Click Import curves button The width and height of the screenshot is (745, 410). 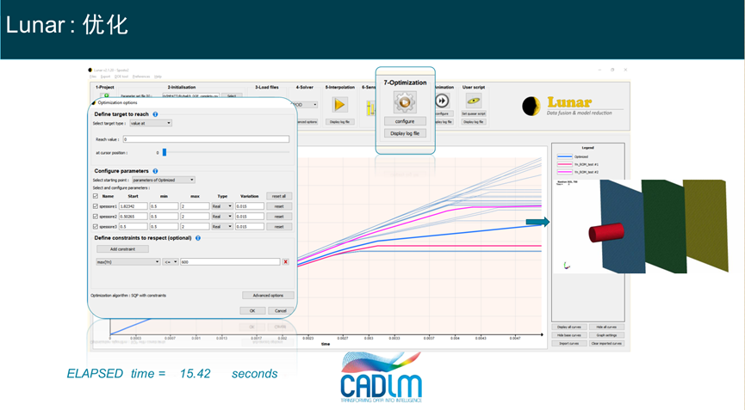(x=568, y=343)
